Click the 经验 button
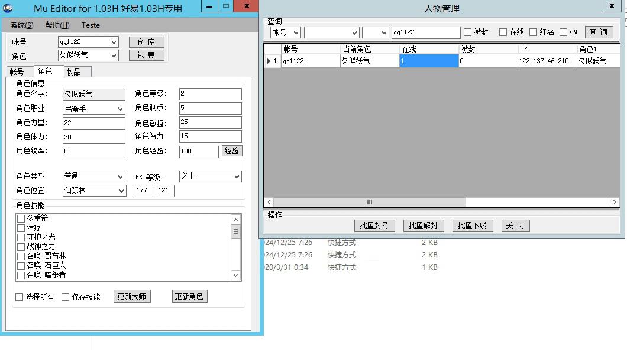 pyautogui.click(x=231, y=151)
